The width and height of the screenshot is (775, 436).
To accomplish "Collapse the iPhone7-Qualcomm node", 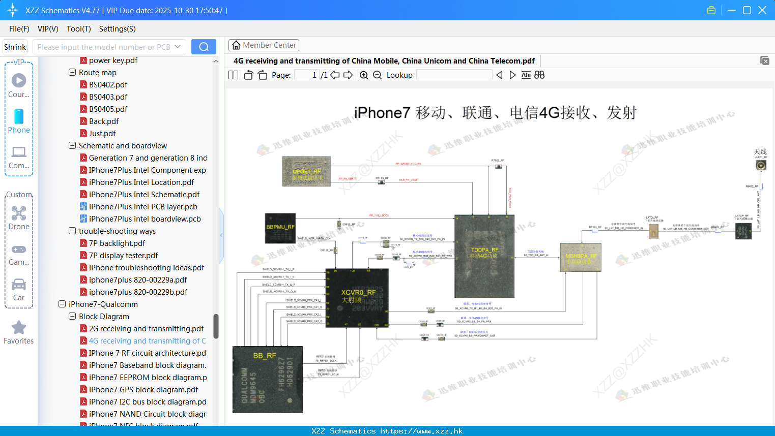I will click(62, 304).
